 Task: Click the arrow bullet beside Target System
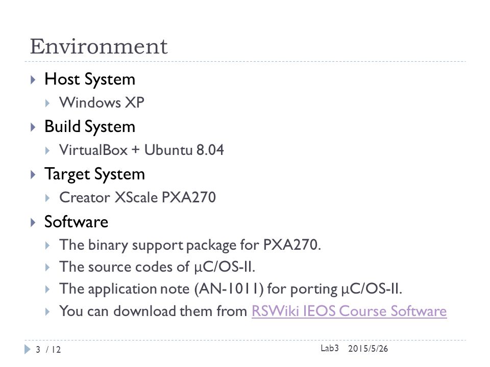click(x=33, y=175)
